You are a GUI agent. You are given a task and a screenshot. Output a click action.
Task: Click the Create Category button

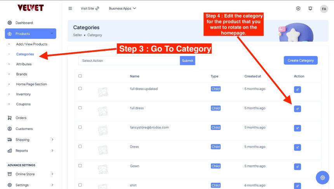(x=301, y=60)
